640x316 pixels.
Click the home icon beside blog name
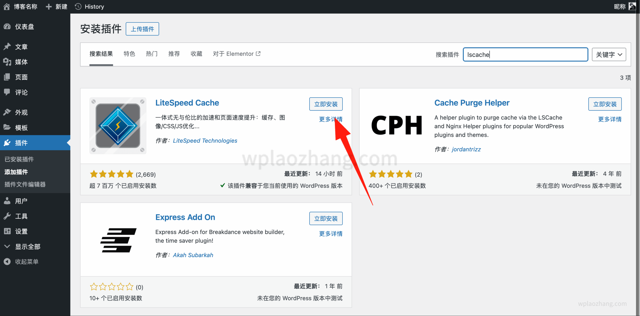(x=7, y=6)
